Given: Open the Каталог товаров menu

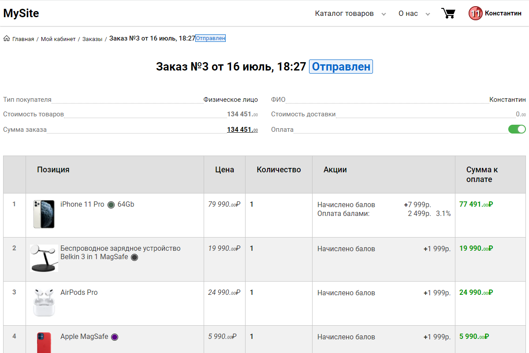Looking at the screenshot, I should [x=344, y=14].
